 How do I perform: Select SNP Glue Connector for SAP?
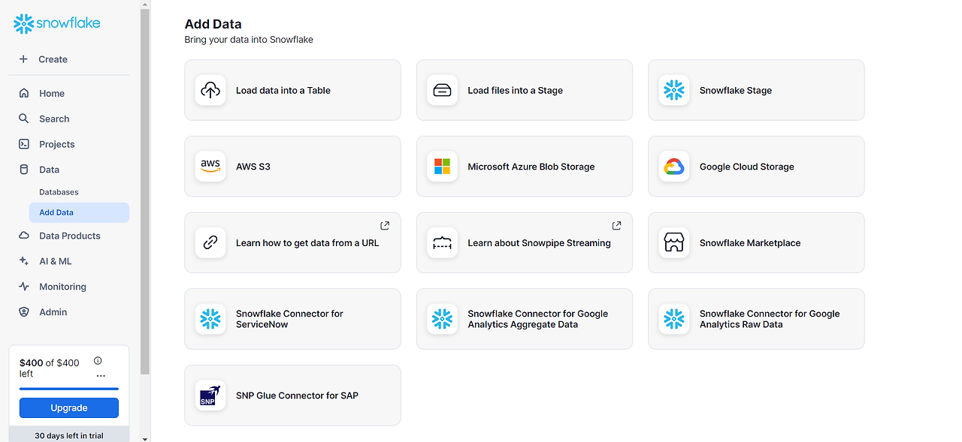pyautogui.click(x=292, y=395)
